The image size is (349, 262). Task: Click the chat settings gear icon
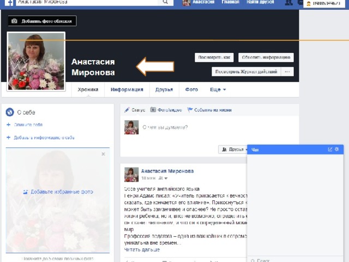point(336,149)
